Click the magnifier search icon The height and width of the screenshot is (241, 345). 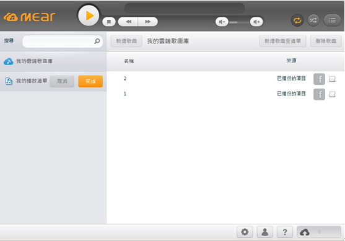(x=97, y=41)
